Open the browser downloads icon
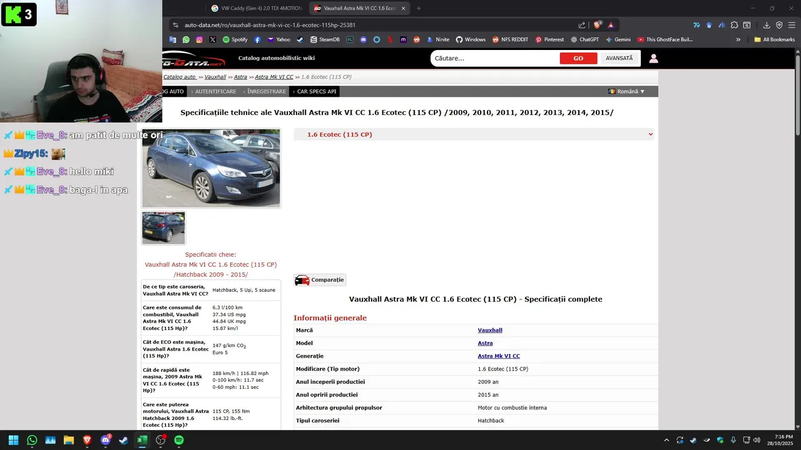 [x=767, y=25]
